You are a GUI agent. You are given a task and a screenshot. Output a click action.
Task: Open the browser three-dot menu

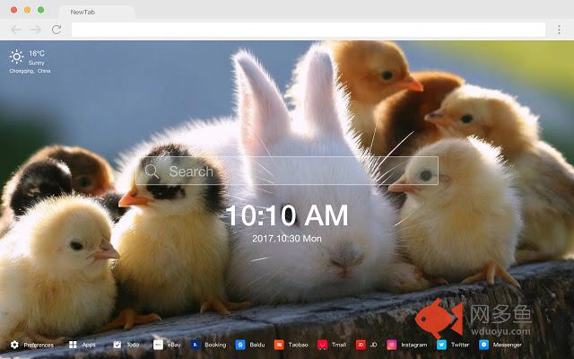point(559,30)
